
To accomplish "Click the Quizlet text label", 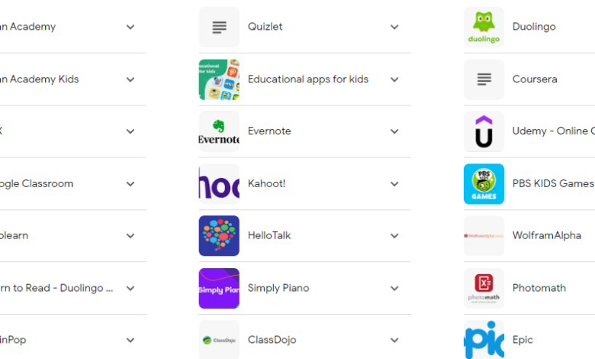I will tap(265, 27).
